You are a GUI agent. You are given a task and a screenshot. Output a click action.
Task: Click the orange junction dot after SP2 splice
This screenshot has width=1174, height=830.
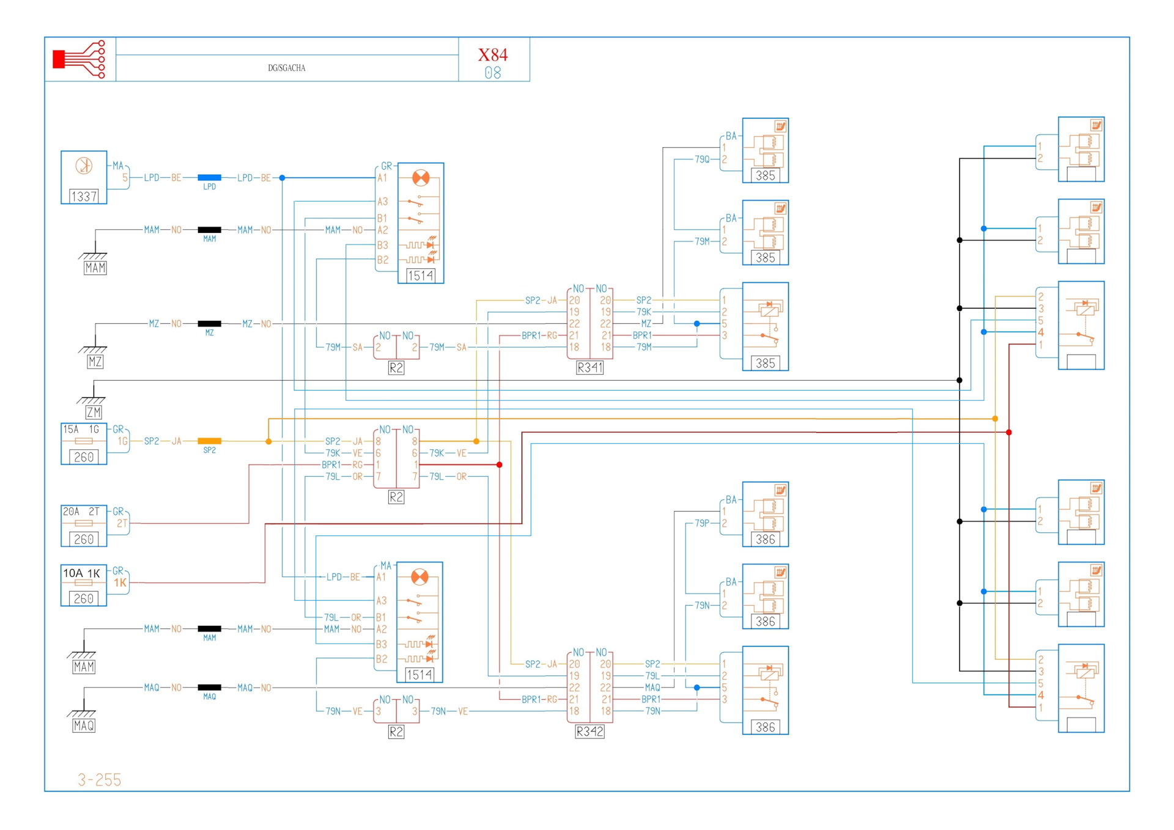tap(268, 441)
